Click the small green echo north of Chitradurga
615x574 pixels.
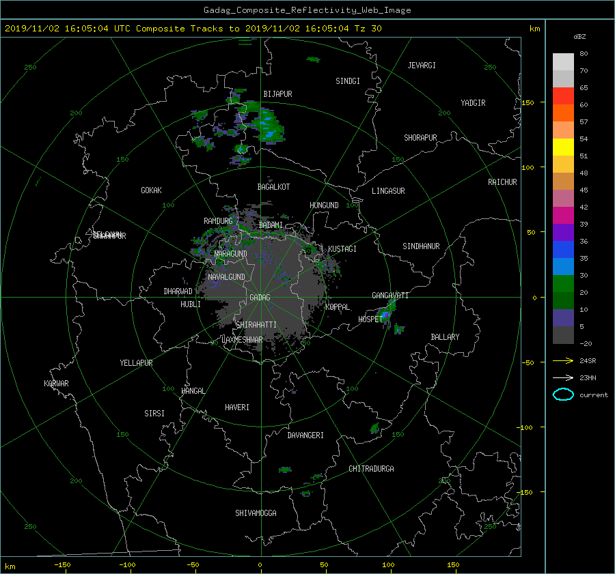click(x=375, y=428)
